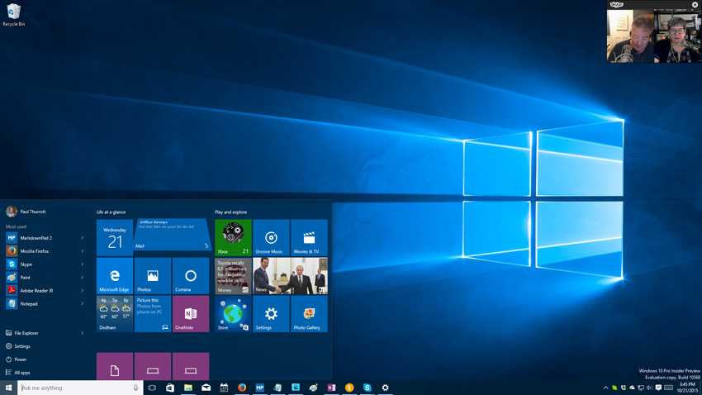Open Movies & TV tile
Viewport: 702px width, 395px height.
309,237
